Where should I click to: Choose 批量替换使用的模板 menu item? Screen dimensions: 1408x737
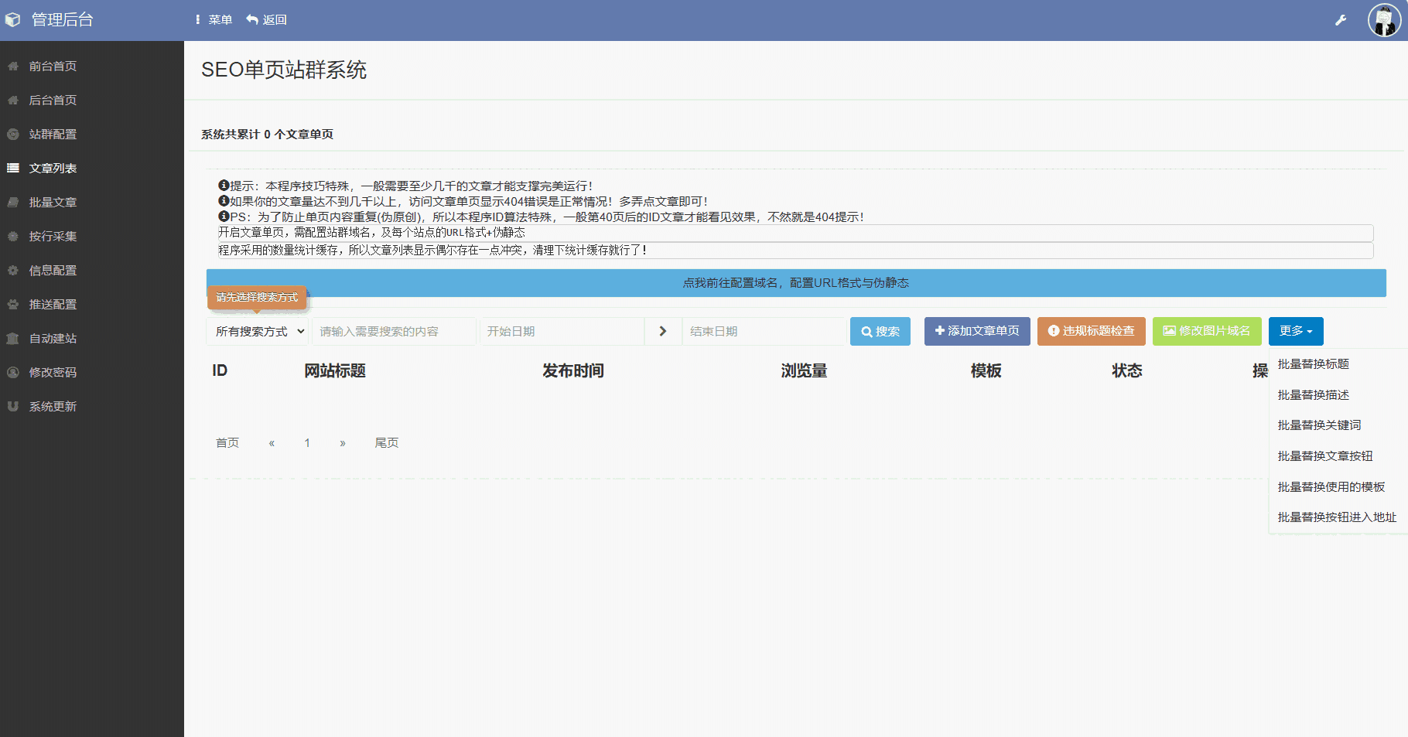click(1331, 486)
